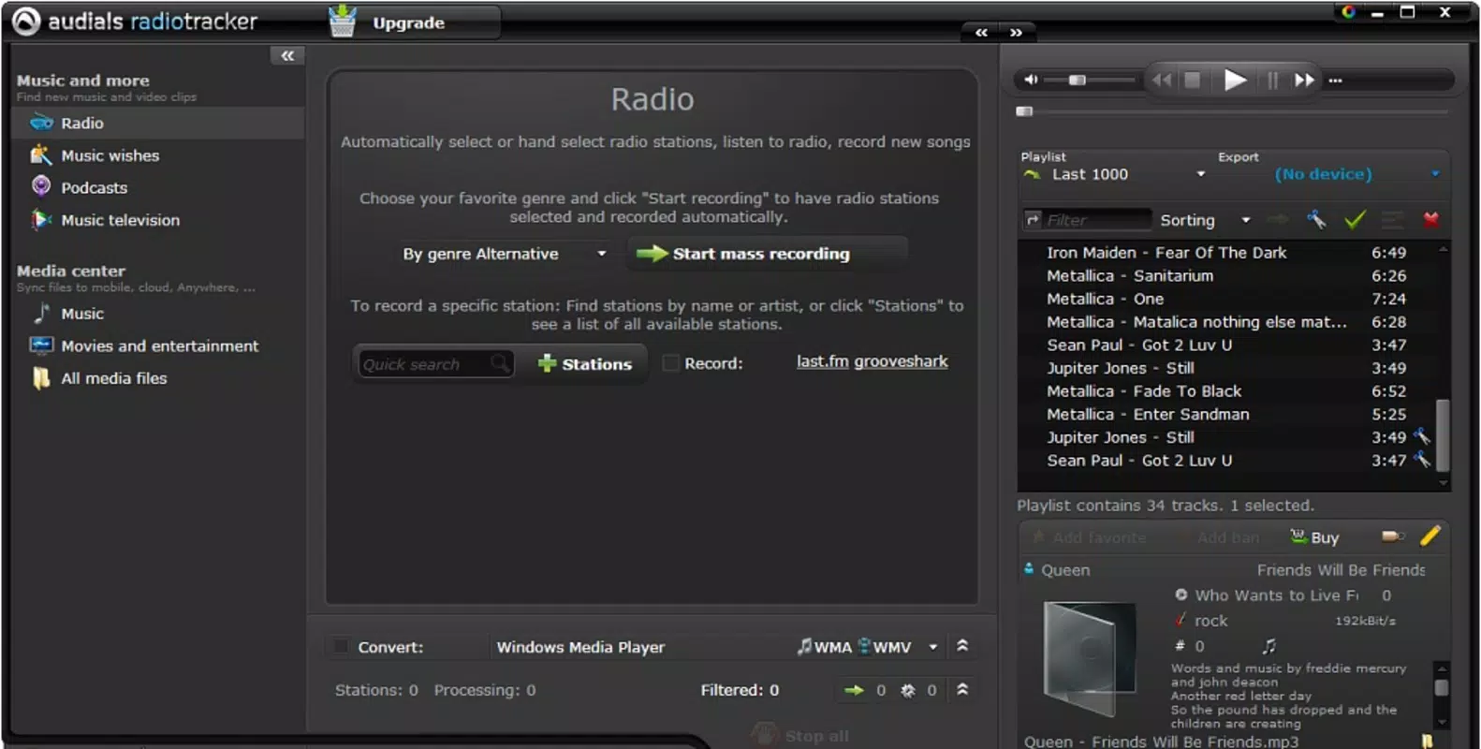This screenshot has height=749, width=1481.
Task: Open the Export (No device) dropdown
Action: pyautogui.click(x=1356, y=174)
